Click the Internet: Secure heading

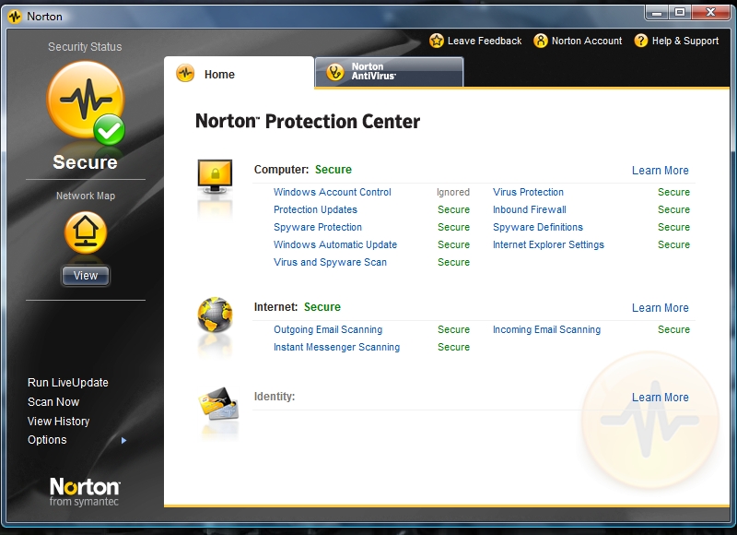tap(297, 307)
